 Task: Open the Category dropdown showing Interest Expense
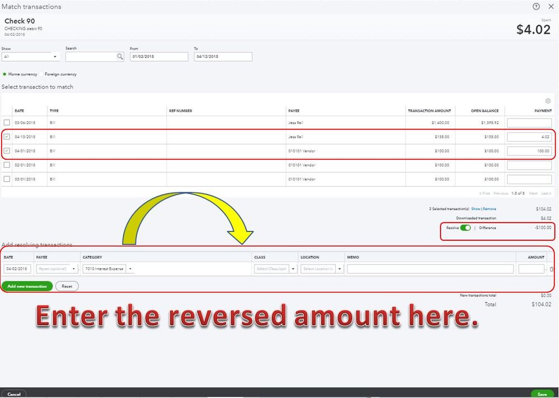tap(130, 269)
